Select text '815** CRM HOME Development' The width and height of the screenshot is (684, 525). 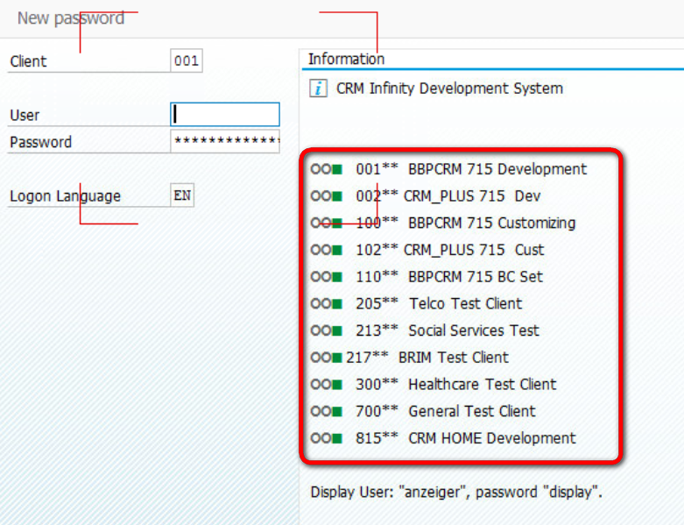466,438
